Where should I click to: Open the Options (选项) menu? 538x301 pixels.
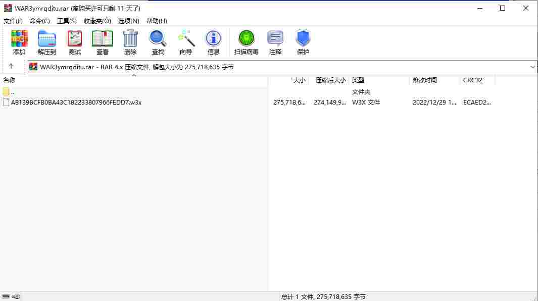click(x=129, y=21)
